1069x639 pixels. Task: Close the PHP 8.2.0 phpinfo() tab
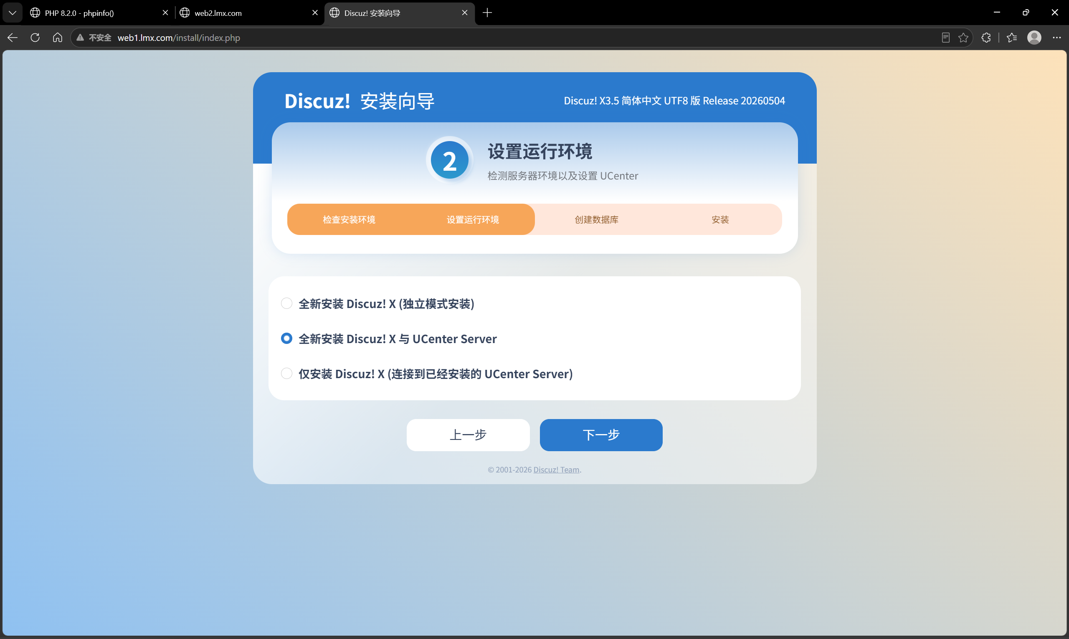[165, 13]
